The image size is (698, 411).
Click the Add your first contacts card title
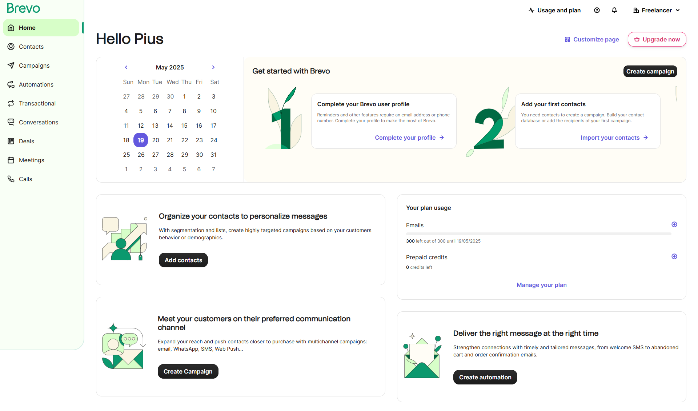click(553, 104)
